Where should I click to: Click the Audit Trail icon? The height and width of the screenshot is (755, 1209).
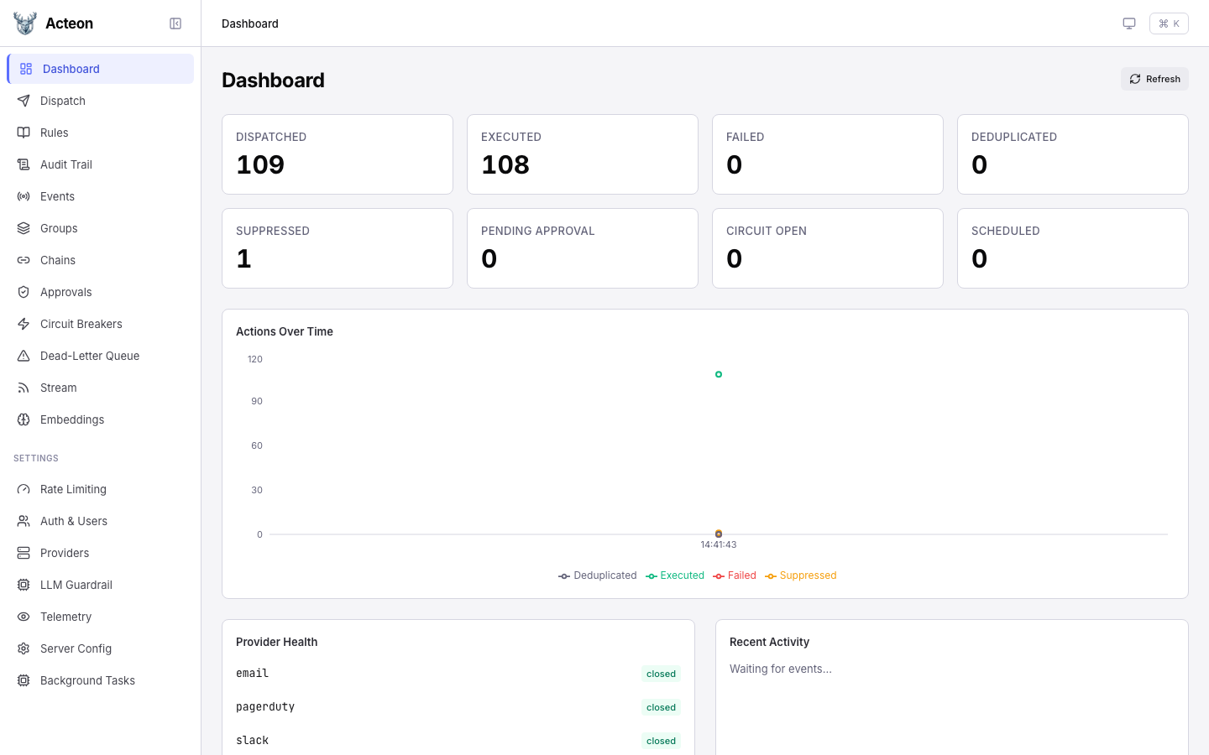pos(24,164)
